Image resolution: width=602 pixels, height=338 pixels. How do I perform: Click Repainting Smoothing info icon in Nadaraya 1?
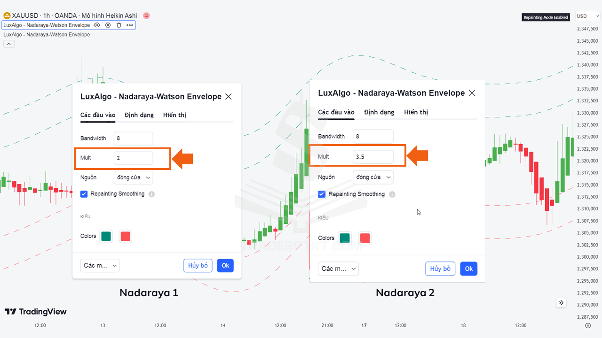pyautogui.click(x=151, y=194)
